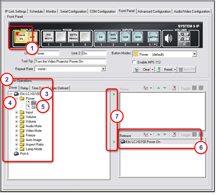Click the Tool Tip text field
Image resolution: width=218 pixels, height=195 pixels.
point(70,62)
